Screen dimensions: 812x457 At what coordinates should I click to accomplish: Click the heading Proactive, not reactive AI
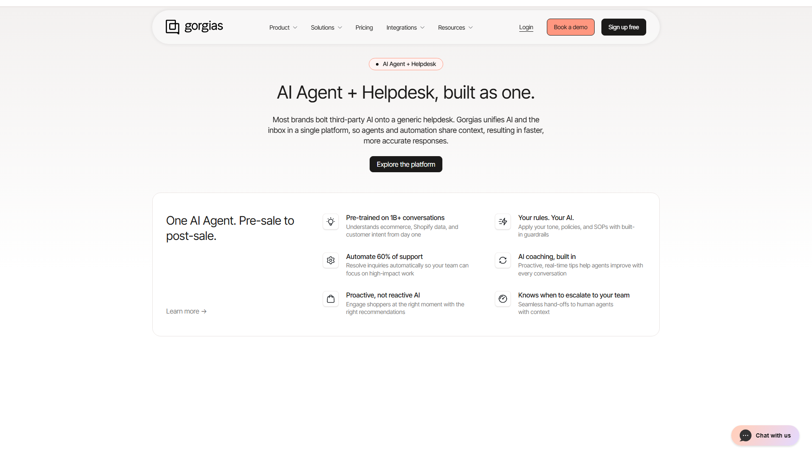click(x=383, y=295)
